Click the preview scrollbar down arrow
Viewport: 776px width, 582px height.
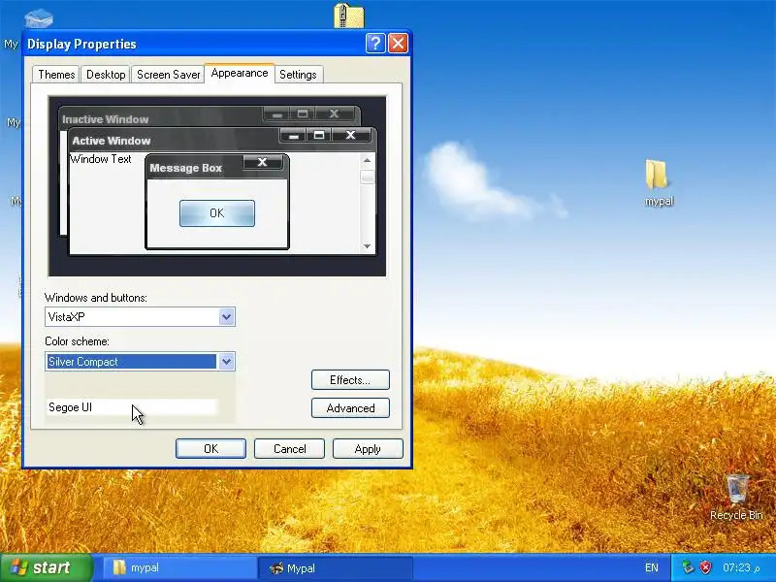367,246
